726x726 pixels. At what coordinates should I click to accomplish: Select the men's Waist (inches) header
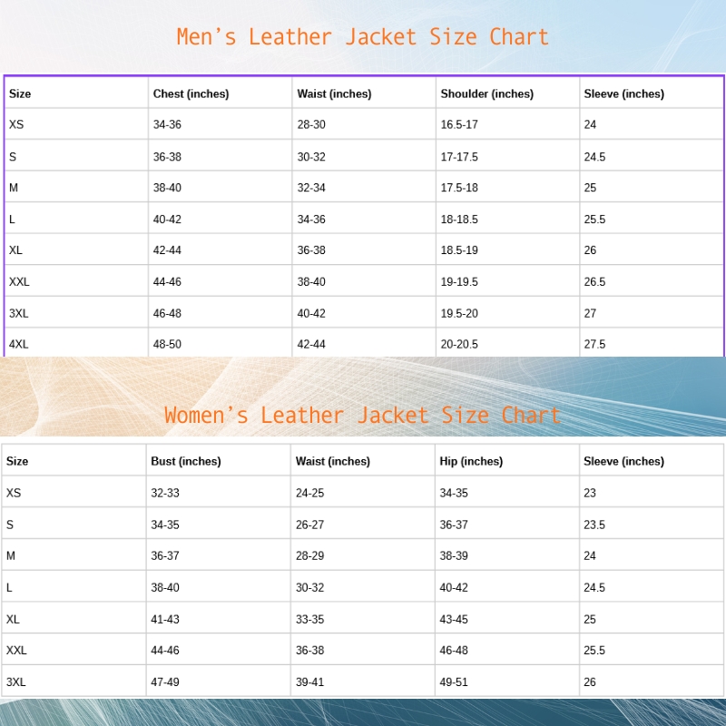tap(334, 93)
